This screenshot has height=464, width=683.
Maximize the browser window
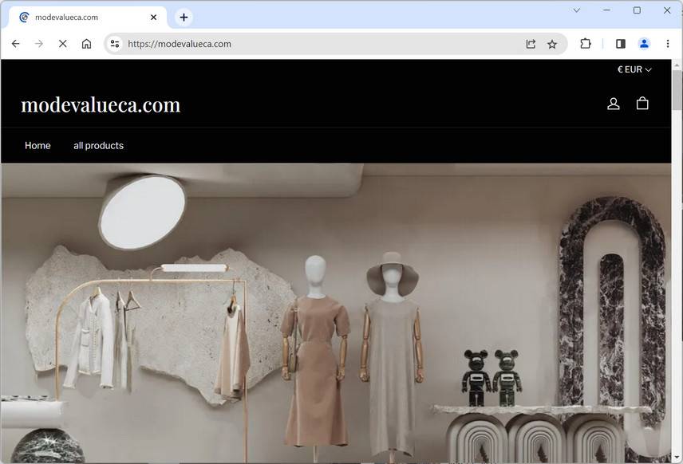[x=637, y=10]
